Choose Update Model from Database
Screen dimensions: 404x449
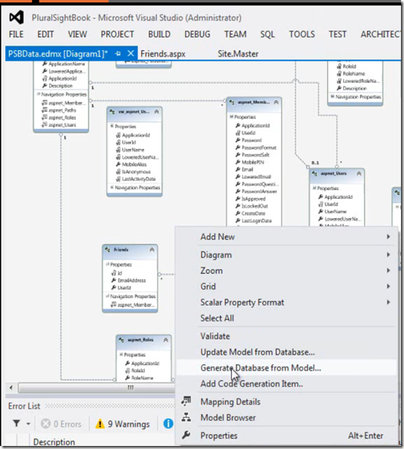click(x=287, y=352)
